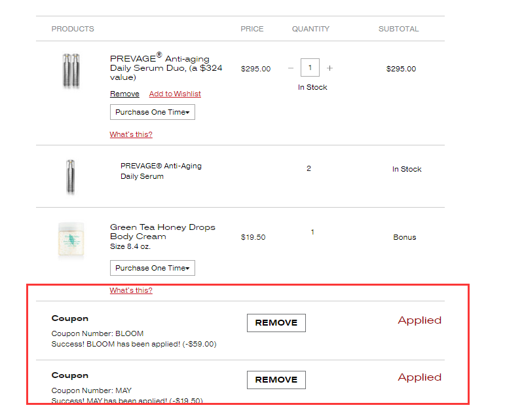The image size is (505, 416).
Task: Click the Applied status for MAY coupon
Action: (420, 377)
